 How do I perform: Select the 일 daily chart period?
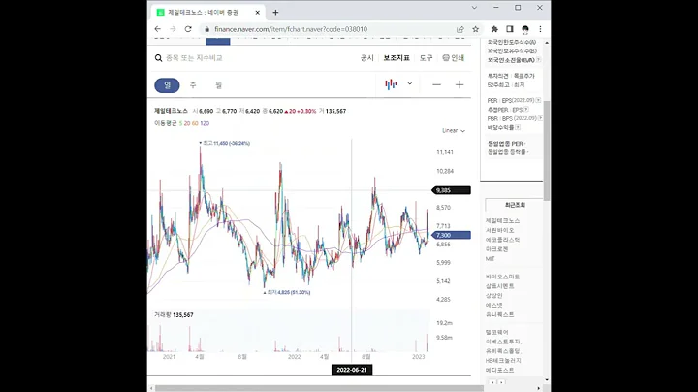point(167,85)
